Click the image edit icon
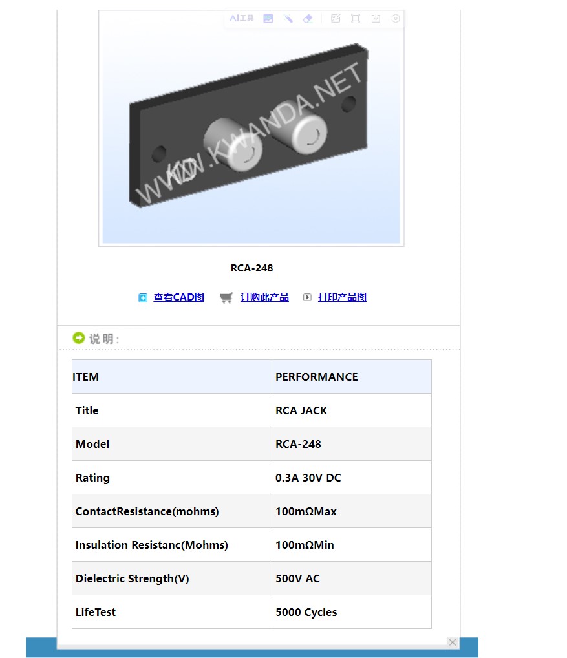 coord(336,18)
